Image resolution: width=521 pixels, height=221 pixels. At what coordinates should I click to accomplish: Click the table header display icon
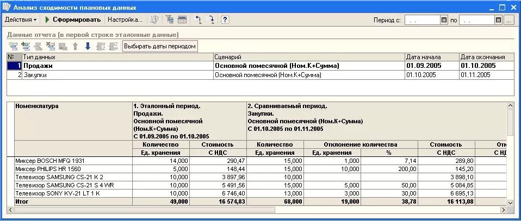182,20
